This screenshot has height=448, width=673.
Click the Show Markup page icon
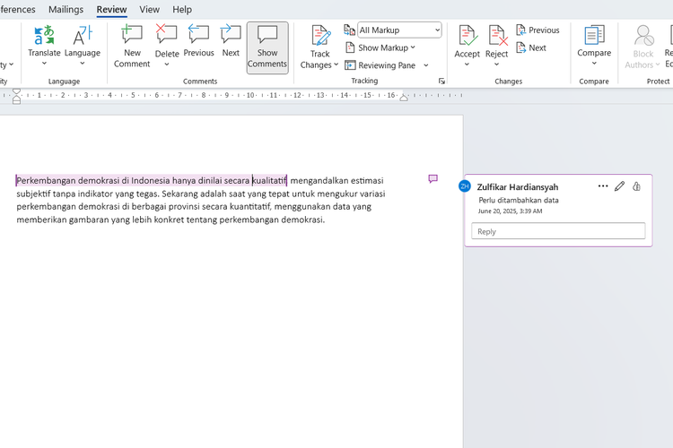click(350, 47)
